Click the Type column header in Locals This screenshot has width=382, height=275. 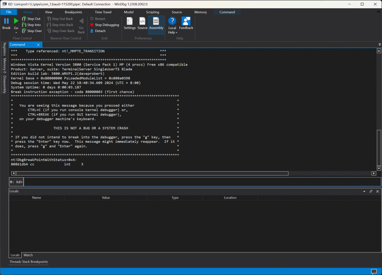[x=175, y=197]
